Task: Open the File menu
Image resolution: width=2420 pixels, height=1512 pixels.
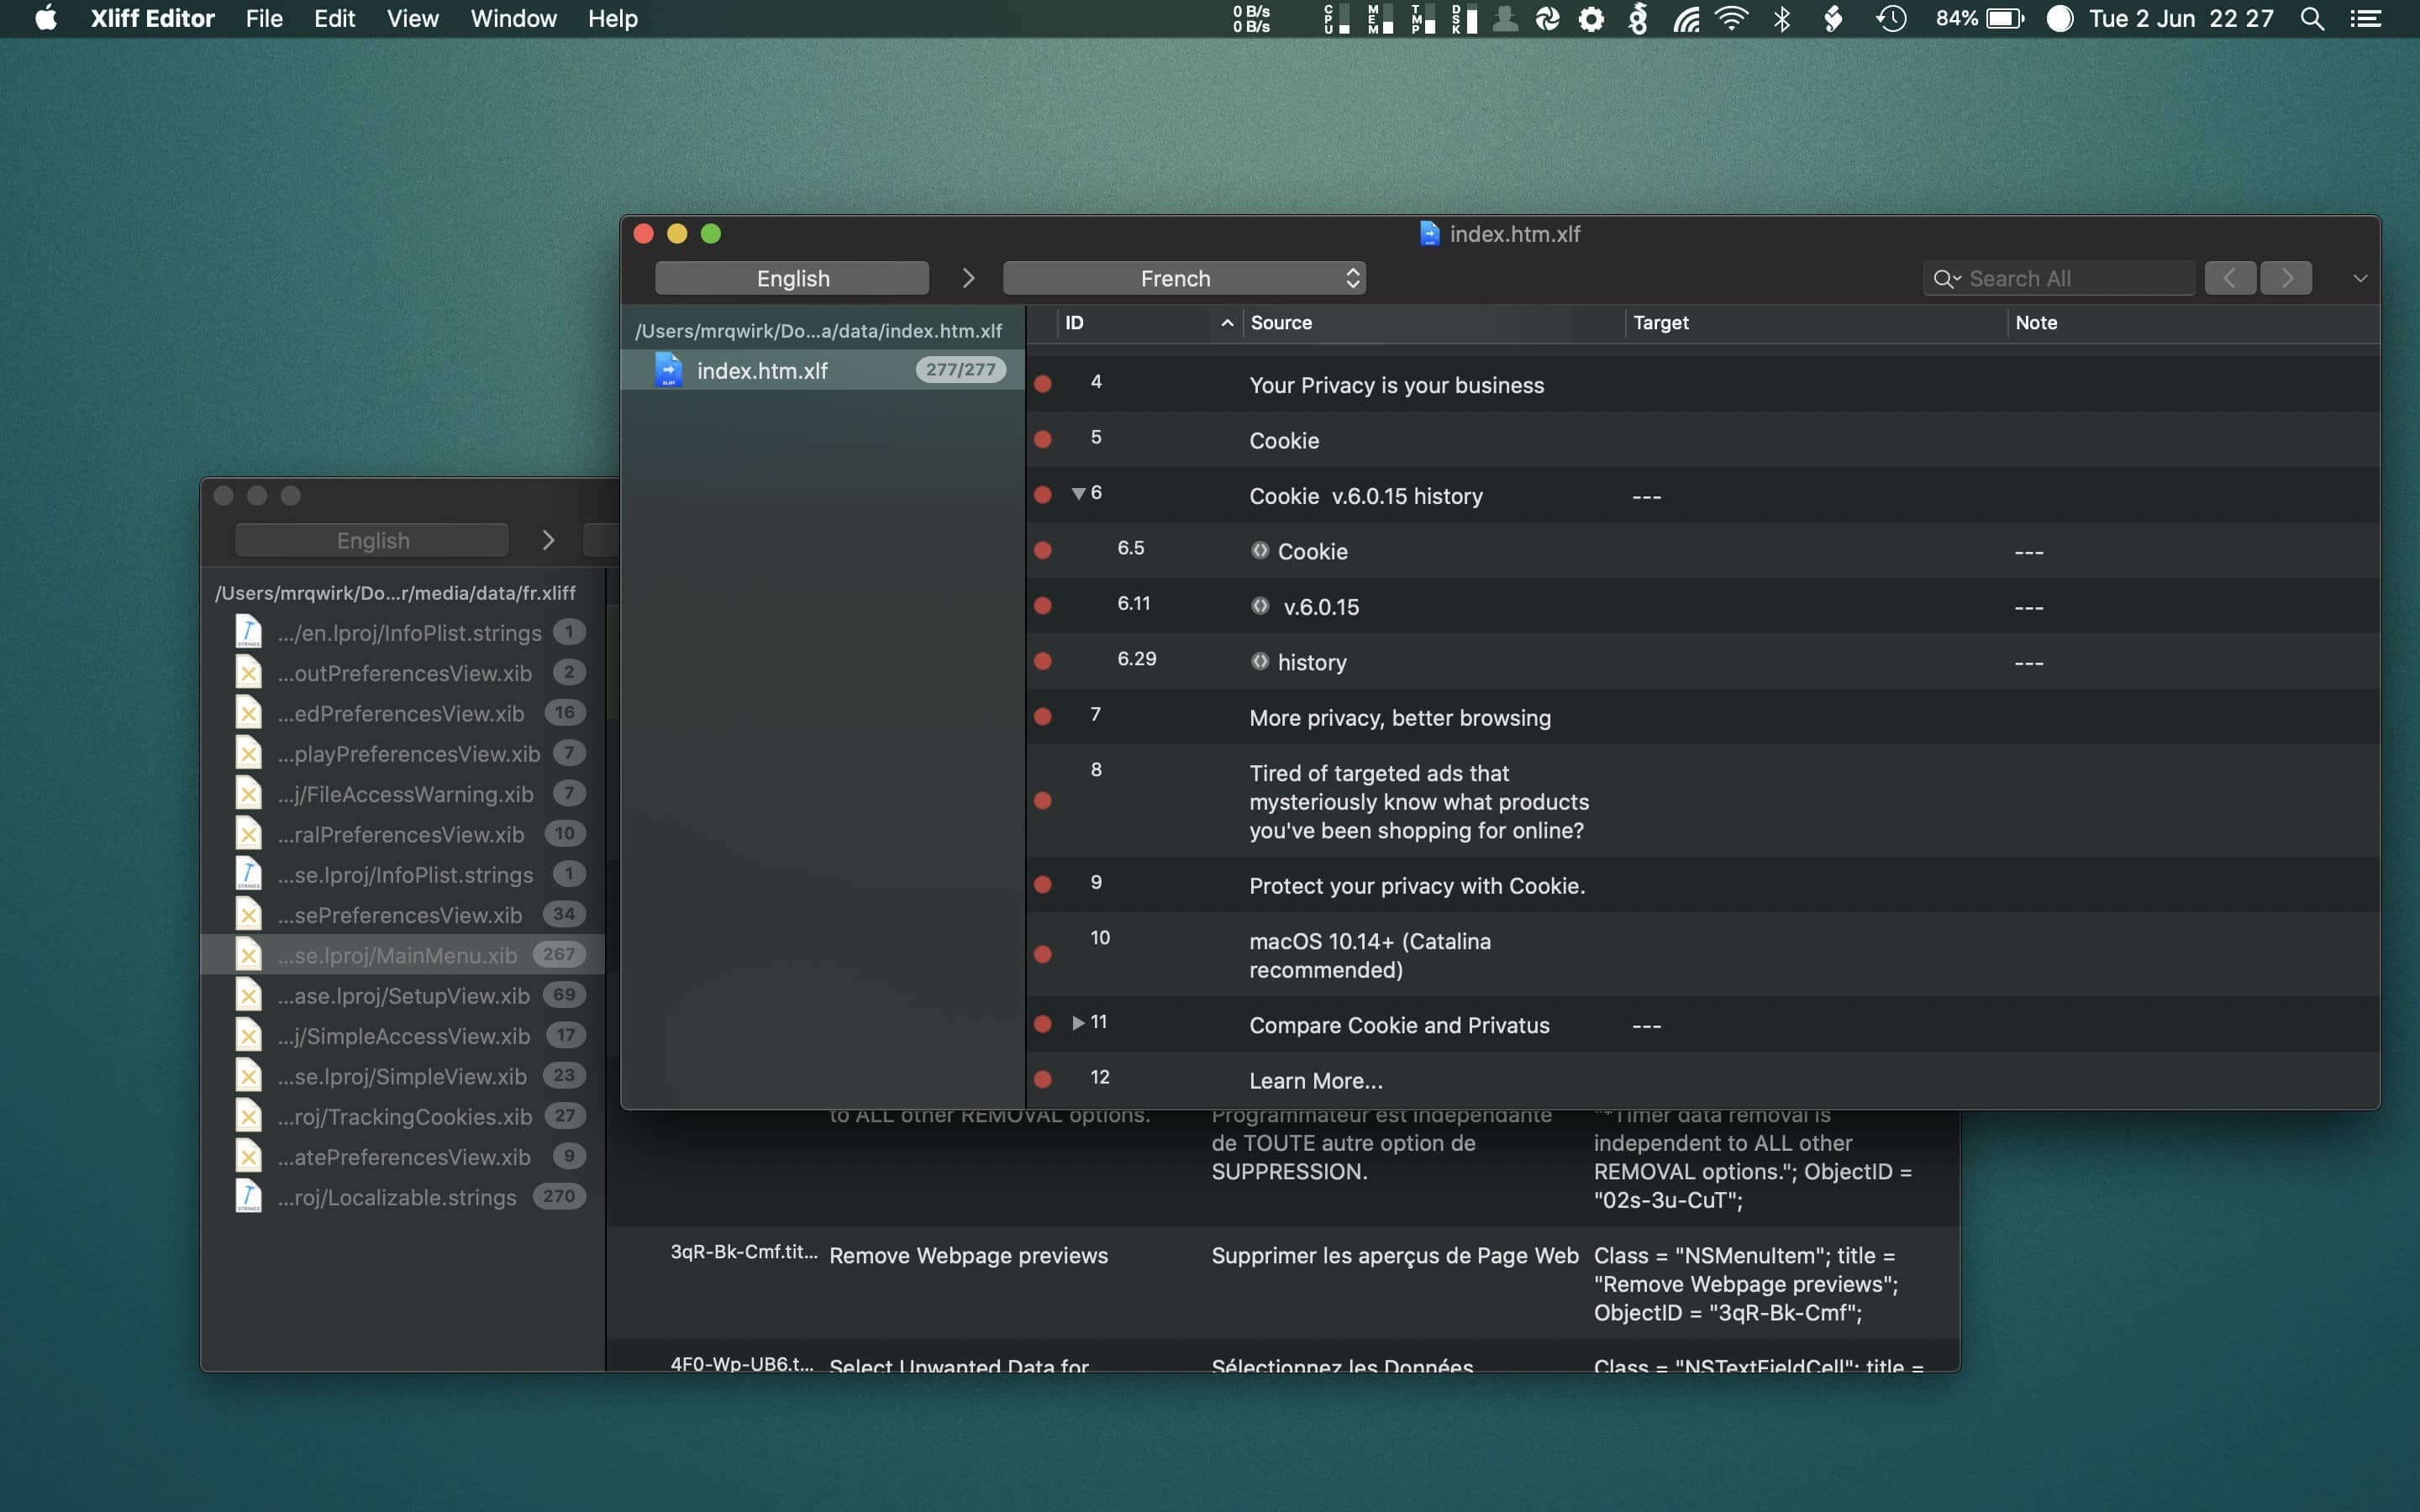Action: pyautogui.click(x=264, y=18)
